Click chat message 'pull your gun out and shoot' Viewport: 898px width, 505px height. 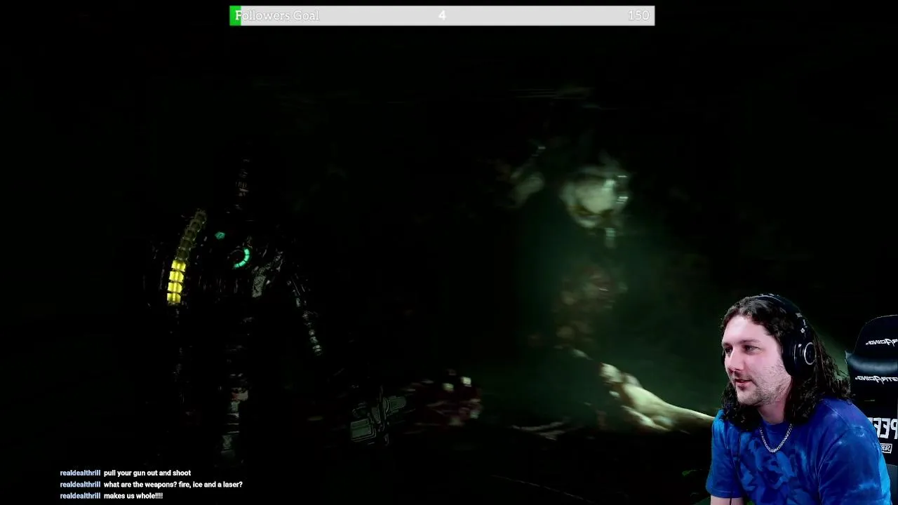tap(147, 473)
